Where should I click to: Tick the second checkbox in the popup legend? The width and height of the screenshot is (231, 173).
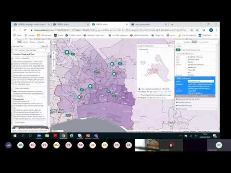pos(139,95)
